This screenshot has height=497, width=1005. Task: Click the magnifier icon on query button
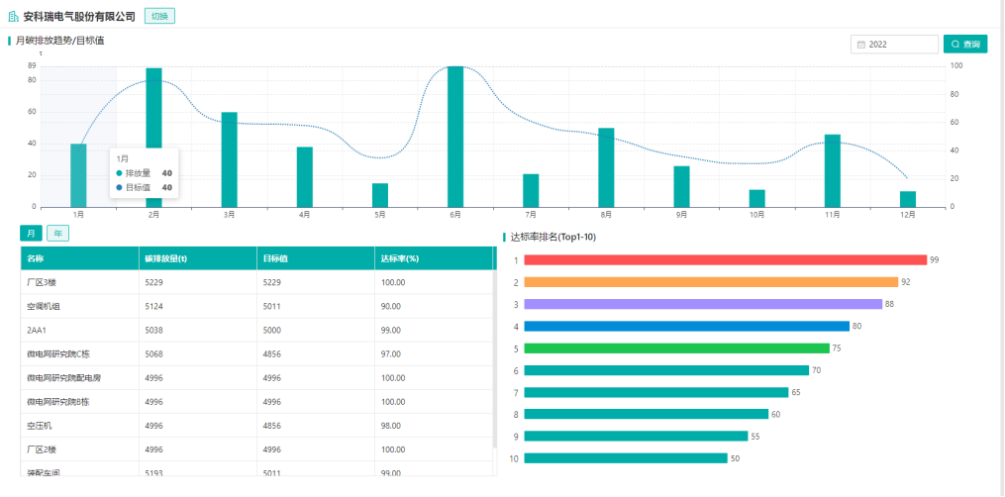click(955, 45)
